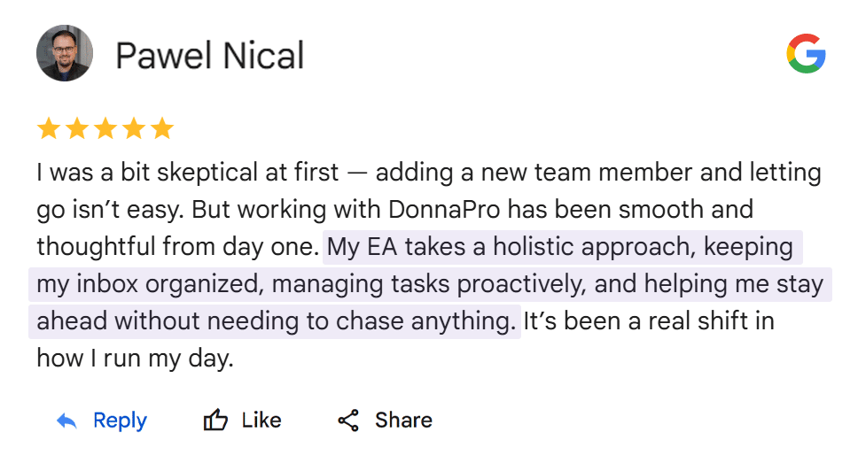Click the blue reply arrow icon
The image size is (858, 463).
point(66,421)
